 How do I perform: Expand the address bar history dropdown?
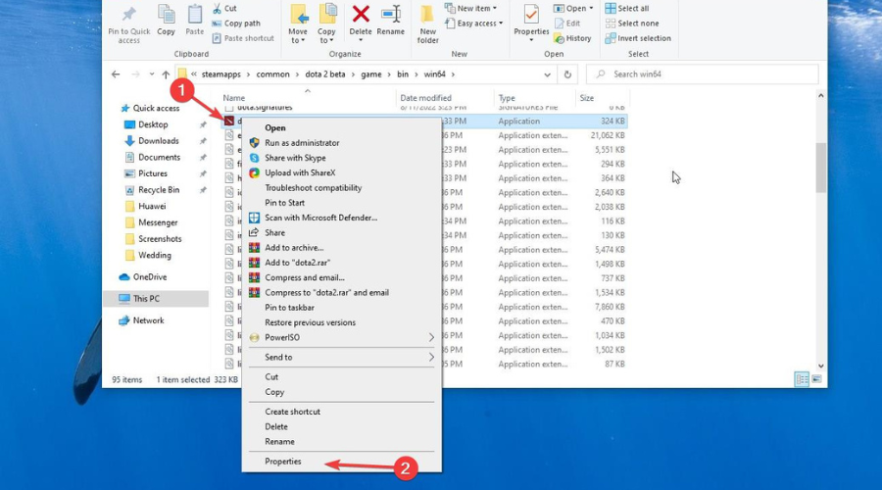click(547, 74)
